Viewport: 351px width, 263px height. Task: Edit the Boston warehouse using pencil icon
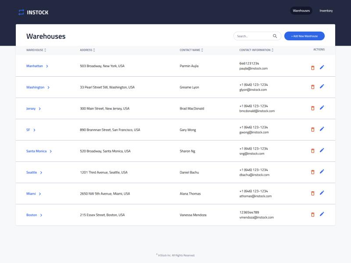coord(322,214)
